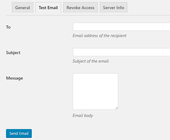Send the test email with Send Email
Viewport: 170px width, 140px height.
pyautogui.click(x=19, y=133)
